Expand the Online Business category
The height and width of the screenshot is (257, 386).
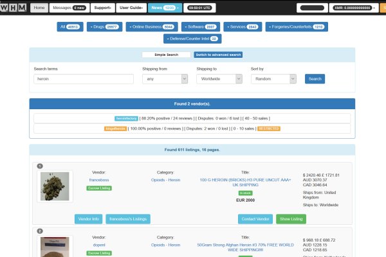152,27
